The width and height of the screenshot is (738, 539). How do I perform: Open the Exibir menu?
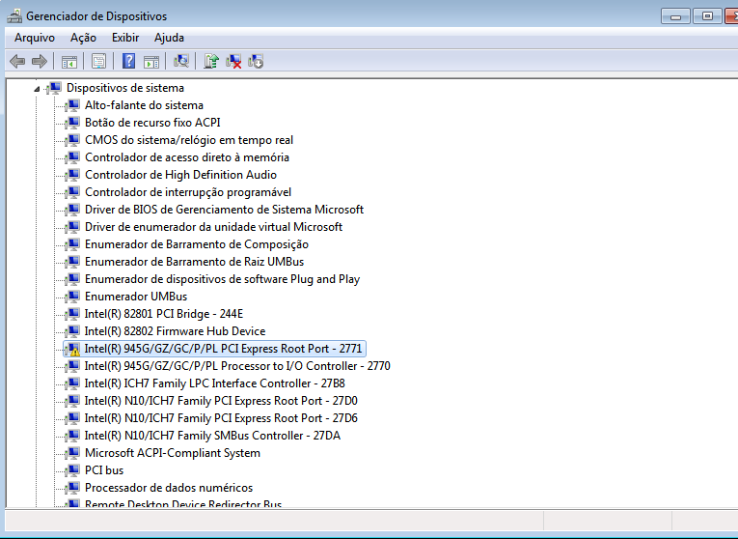pos(125,38)
